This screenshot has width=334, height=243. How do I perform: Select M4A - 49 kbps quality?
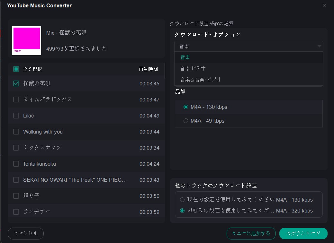[x=186, y=121]
